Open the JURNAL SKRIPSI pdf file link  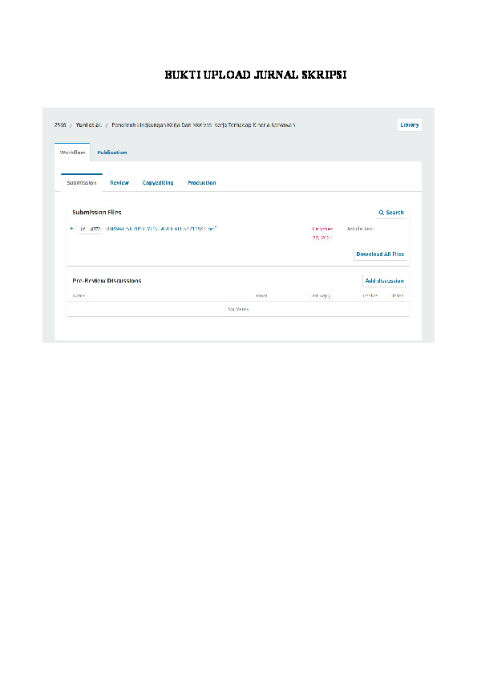coord(161,229)
